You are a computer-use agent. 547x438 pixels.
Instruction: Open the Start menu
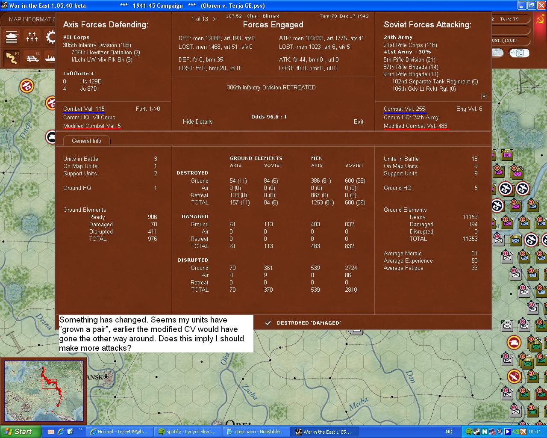click(x=21, y=432)
